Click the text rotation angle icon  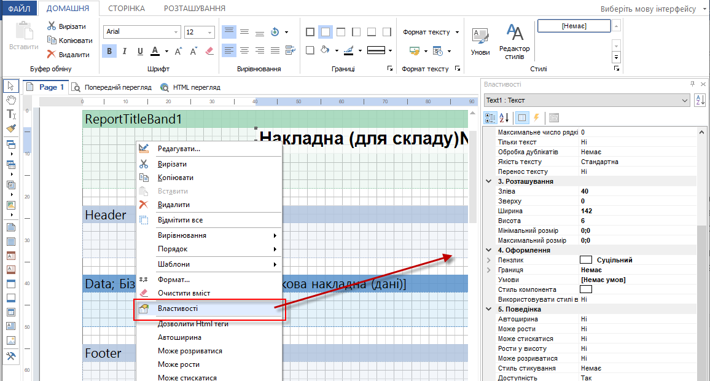point(275,32)
